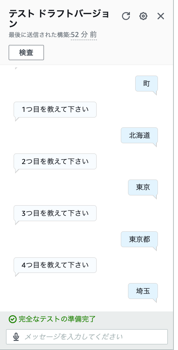
Task: Click the microphone voice input icon
Action: click(16, 337)
